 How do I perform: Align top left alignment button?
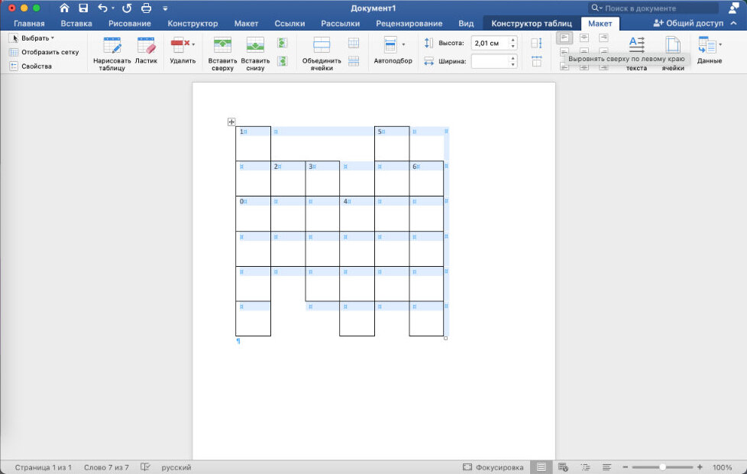pyautogui.click(x=564, y=38)
